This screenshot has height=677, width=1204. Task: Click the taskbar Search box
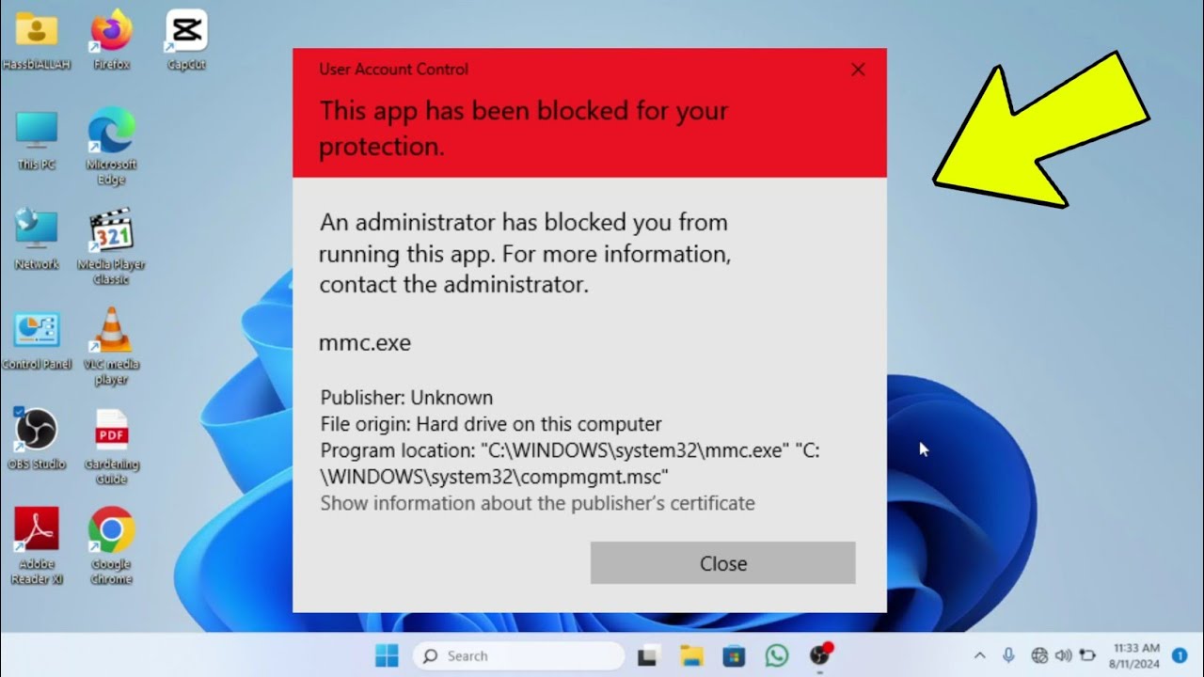[x=518, y=655]
